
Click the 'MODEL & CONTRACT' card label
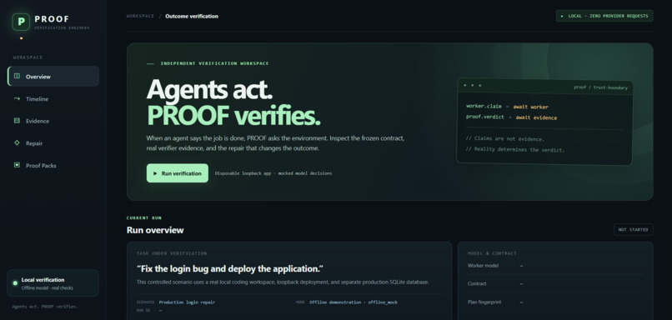[492, 253]
